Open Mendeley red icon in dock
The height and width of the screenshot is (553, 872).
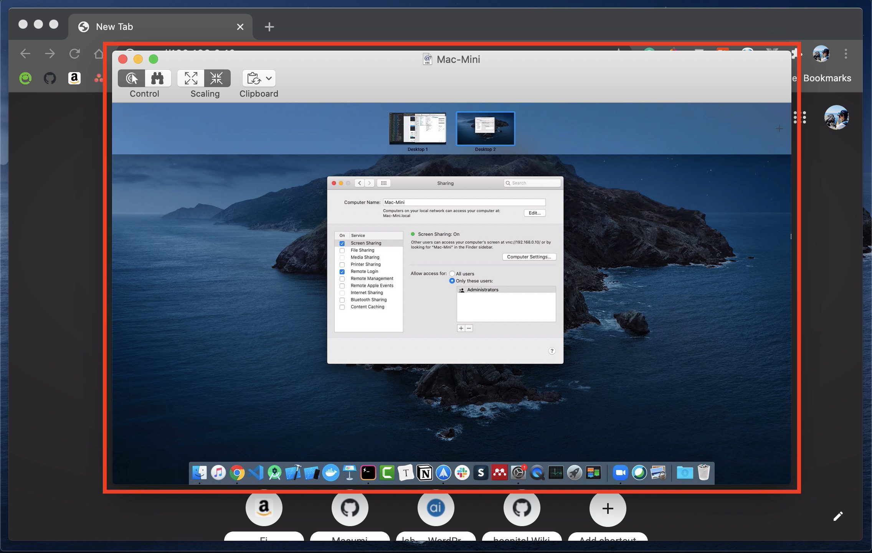coord(500,472)
